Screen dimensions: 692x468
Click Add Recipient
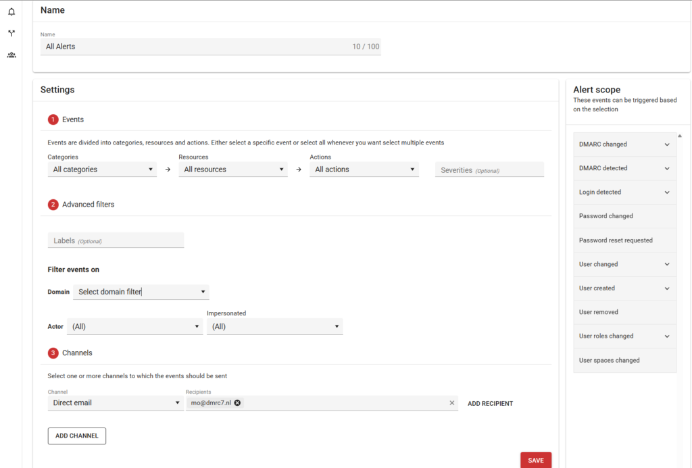490,404
